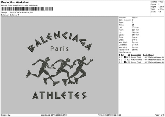165x117 pixels.
Task: Click the Down value '61.0 mm'
Action: 135,35
